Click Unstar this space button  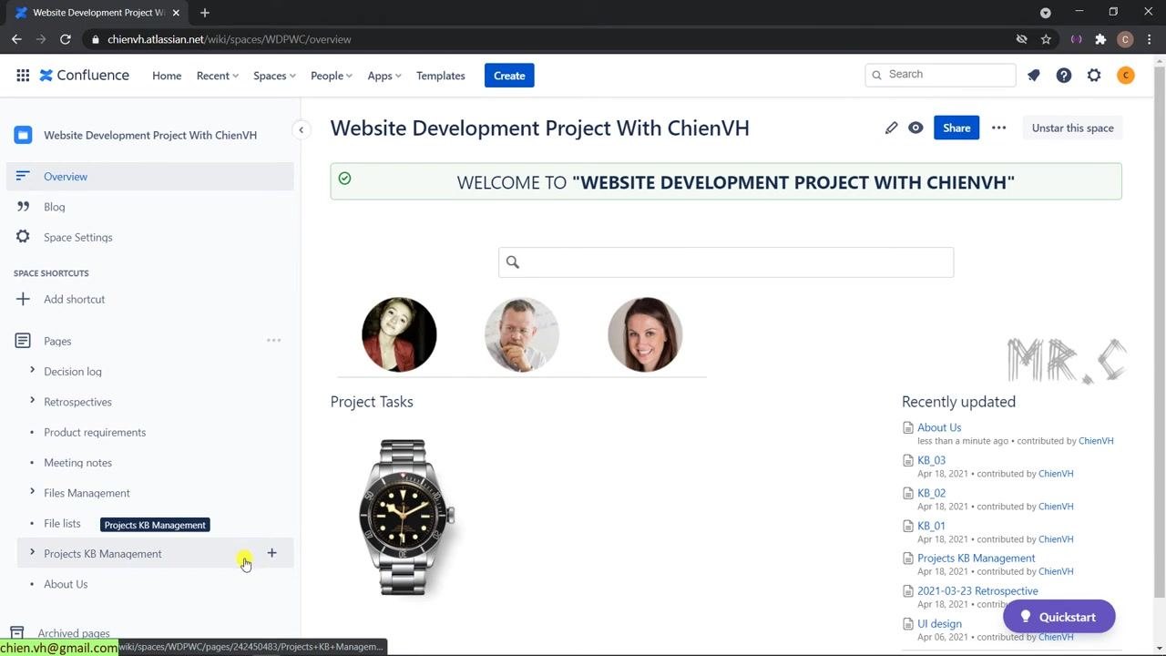point(1072,128)
